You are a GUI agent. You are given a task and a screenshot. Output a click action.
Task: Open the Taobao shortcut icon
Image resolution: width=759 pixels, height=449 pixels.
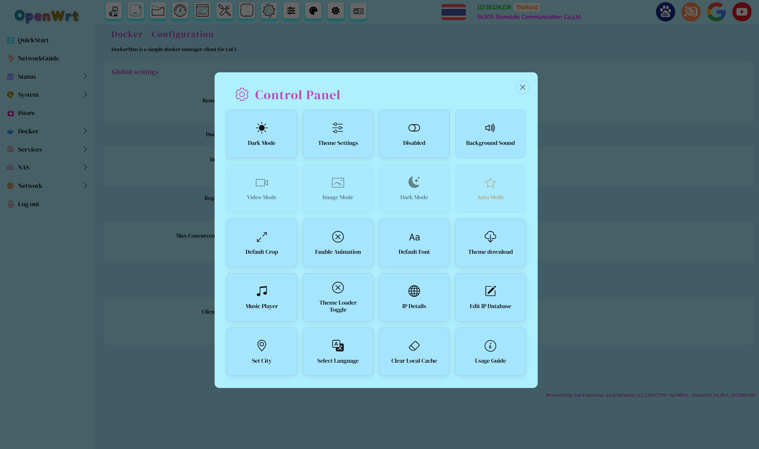tap(691, 12)
